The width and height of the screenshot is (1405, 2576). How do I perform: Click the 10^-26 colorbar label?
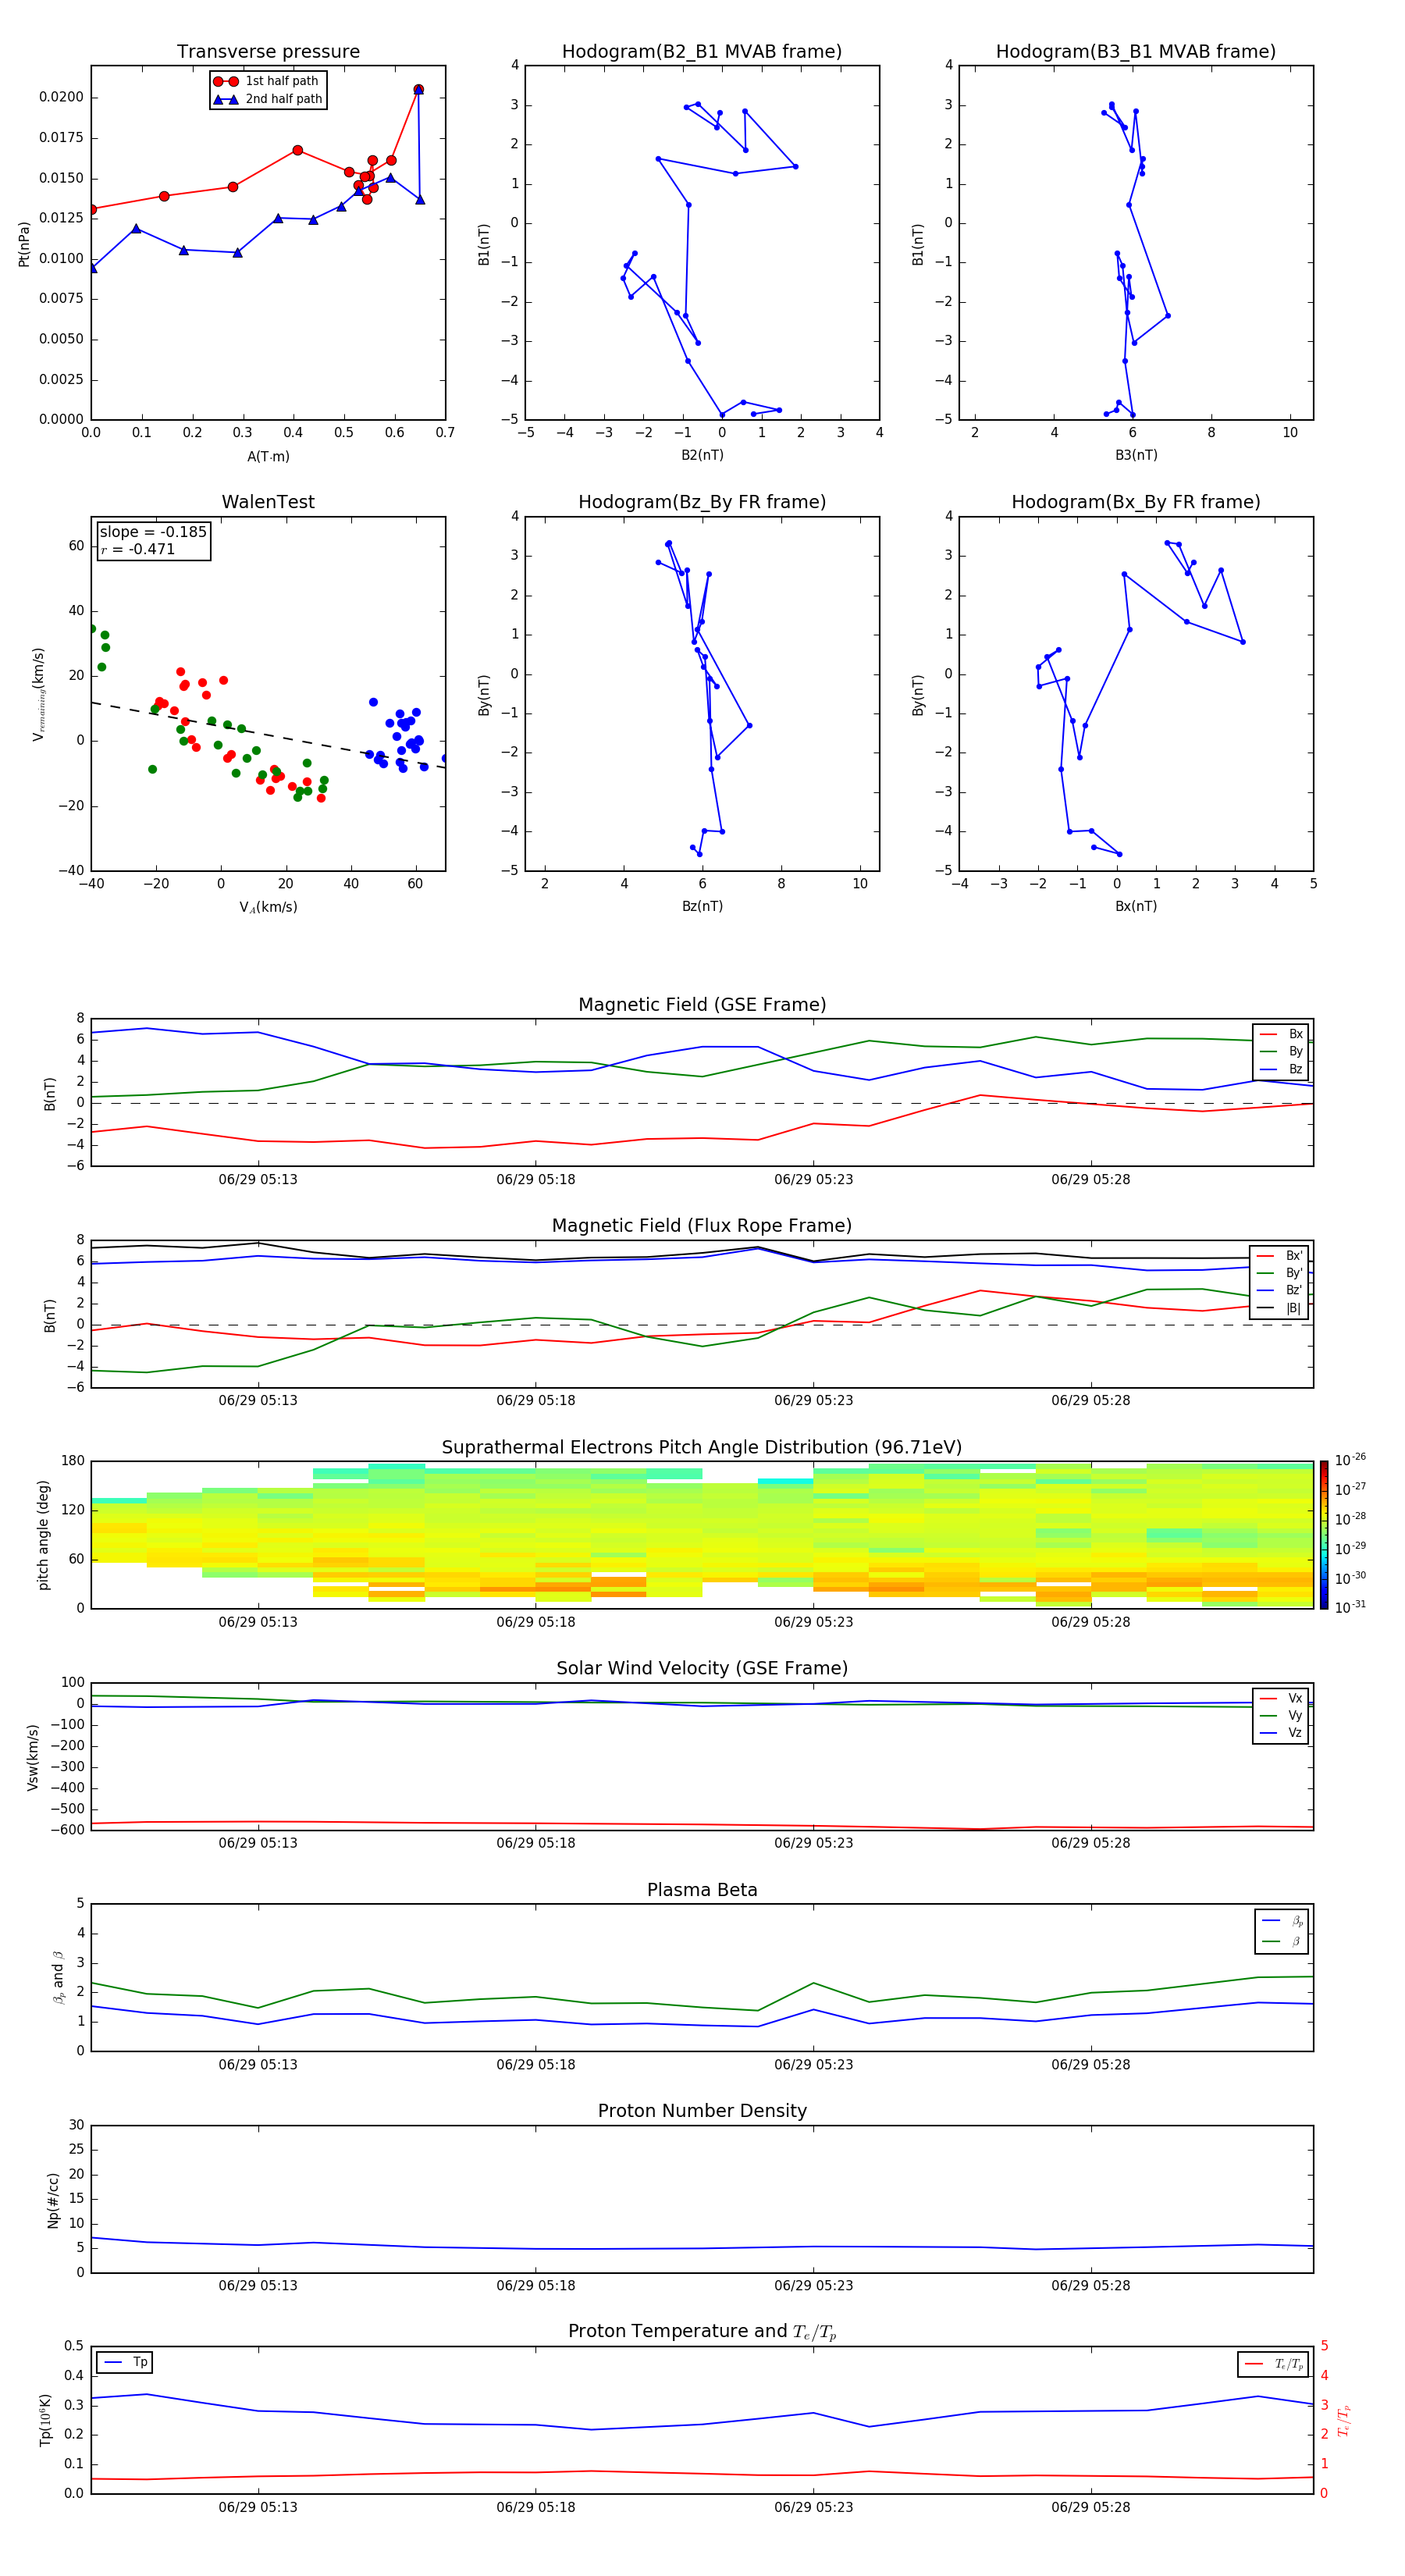click(1350, 1459)
